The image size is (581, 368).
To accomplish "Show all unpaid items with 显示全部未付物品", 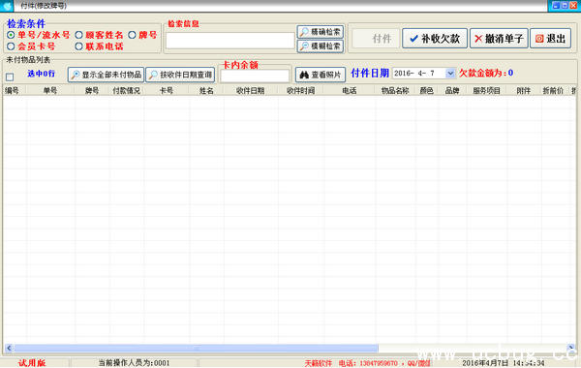I will pyautogui.click(x=106, y=75).
